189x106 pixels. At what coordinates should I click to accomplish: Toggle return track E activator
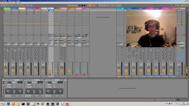click(x=149, y=71)
